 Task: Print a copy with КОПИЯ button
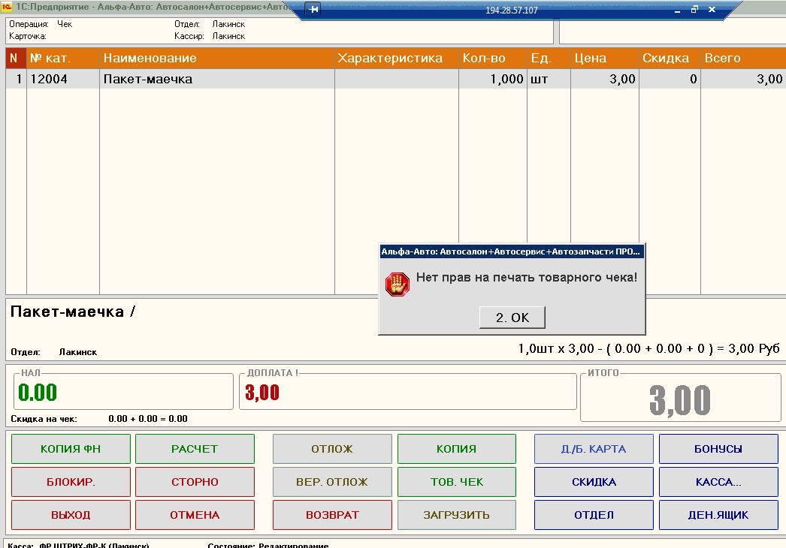coord(456,449)
